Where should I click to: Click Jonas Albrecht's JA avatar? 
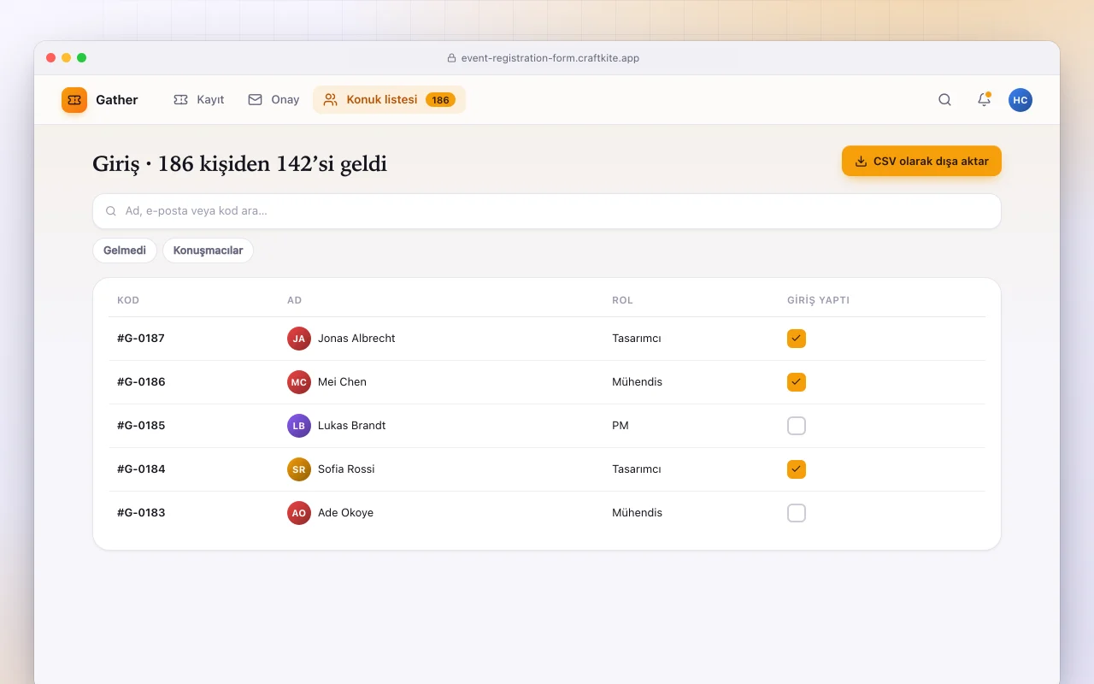299,339
